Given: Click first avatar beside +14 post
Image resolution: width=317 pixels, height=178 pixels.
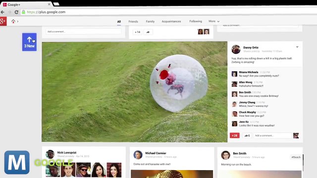Looking at the screenshot, I should [x=200, y=32].
